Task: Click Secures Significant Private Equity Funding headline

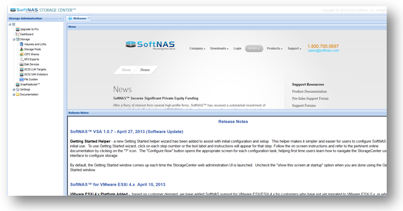Action: (156, 98)
